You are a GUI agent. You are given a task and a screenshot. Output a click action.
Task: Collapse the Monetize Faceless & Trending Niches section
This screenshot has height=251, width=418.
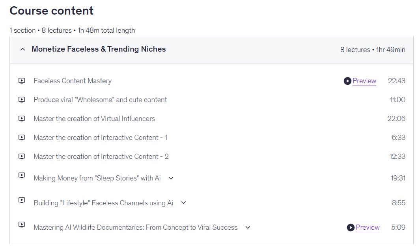click(22, 49)
